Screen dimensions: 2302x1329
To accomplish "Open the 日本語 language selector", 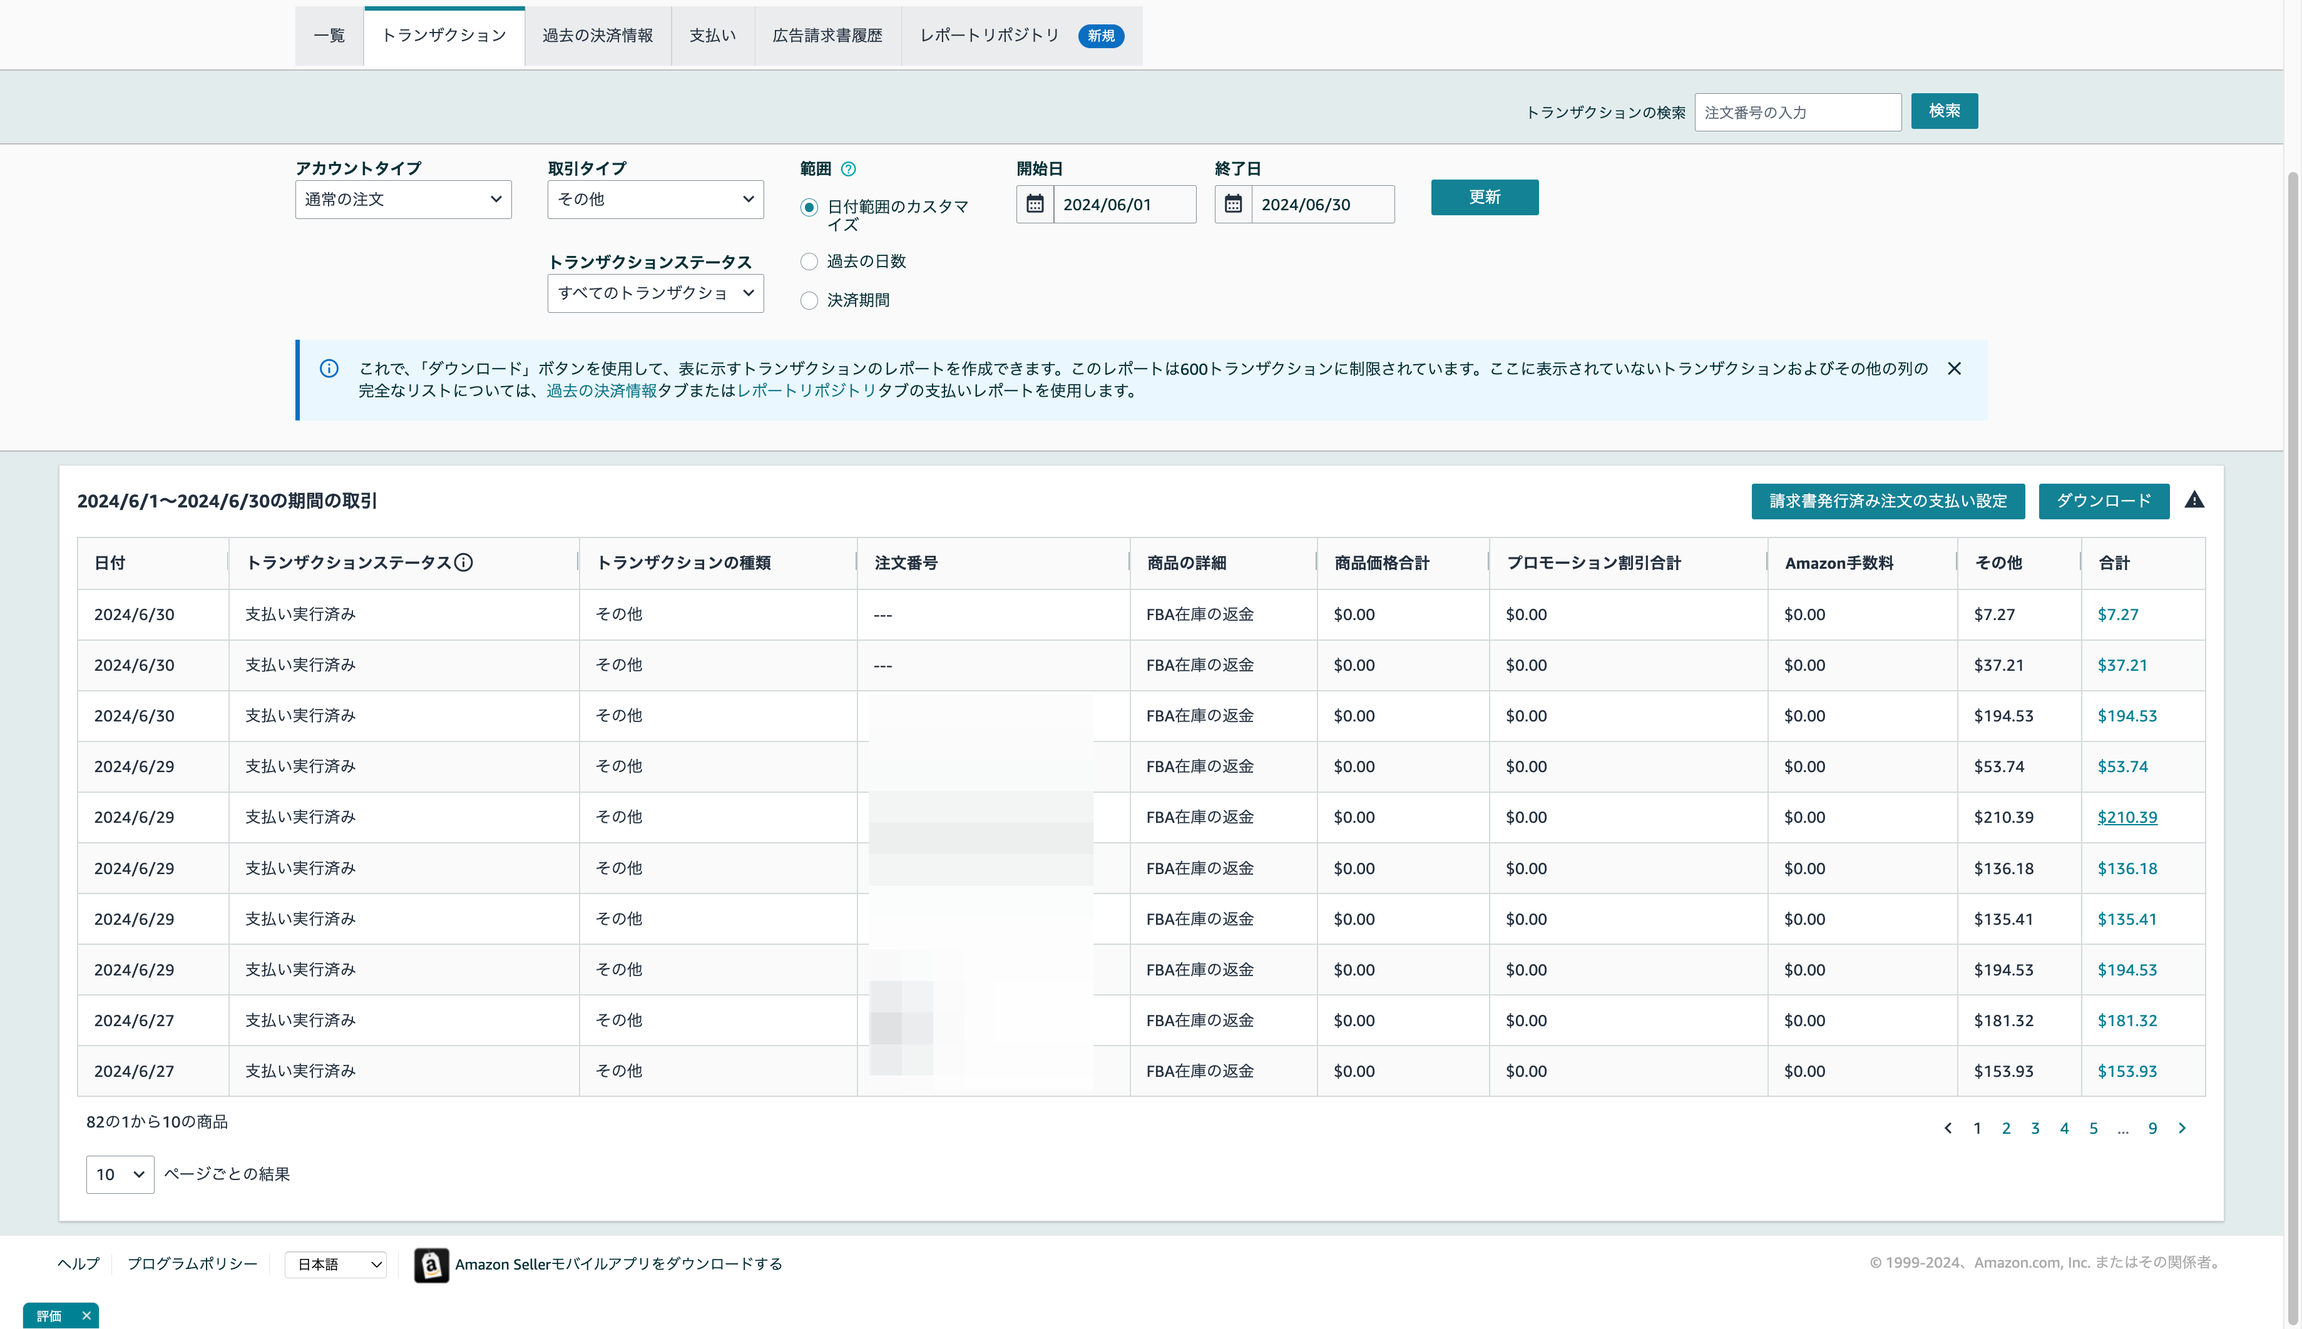I will (336, 1264).
